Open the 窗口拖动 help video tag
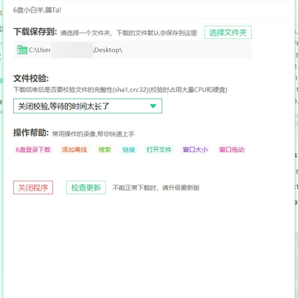The width and height of the screenshot is (298, 298). pyautogui.click(x=232, y=150)
